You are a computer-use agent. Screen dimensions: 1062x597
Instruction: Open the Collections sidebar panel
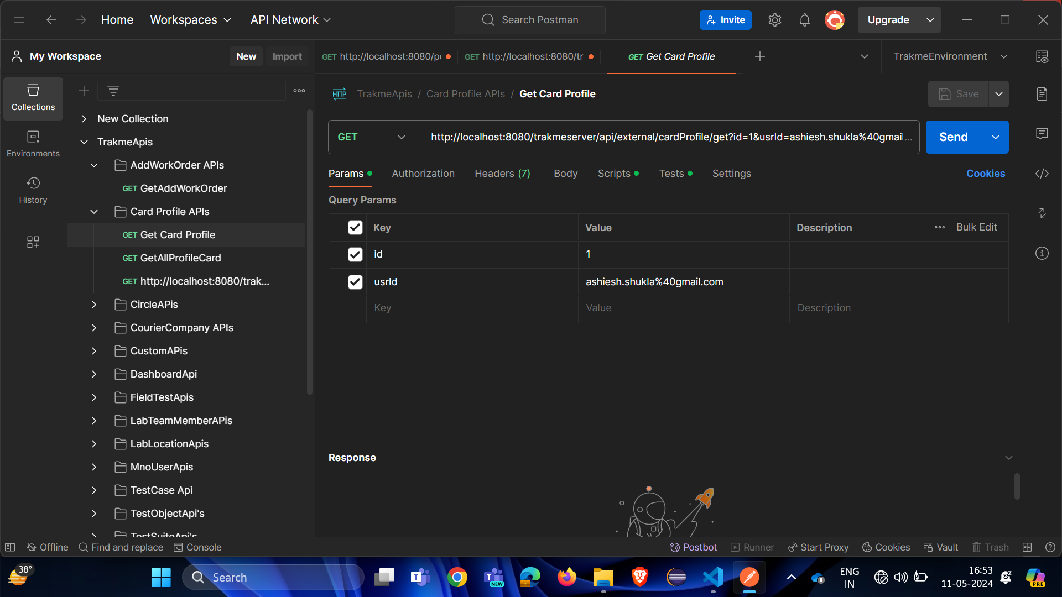point(33,98)
